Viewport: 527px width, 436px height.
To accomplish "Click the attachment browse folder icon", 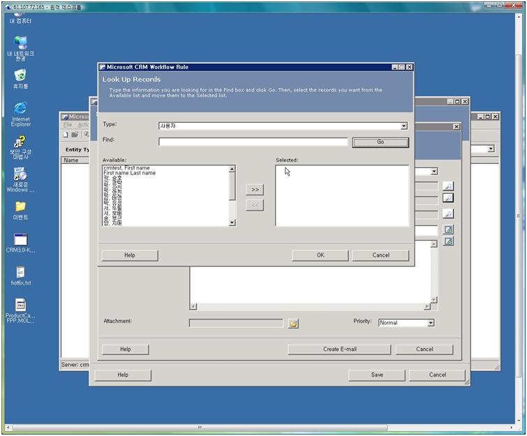I will point(293,324).
